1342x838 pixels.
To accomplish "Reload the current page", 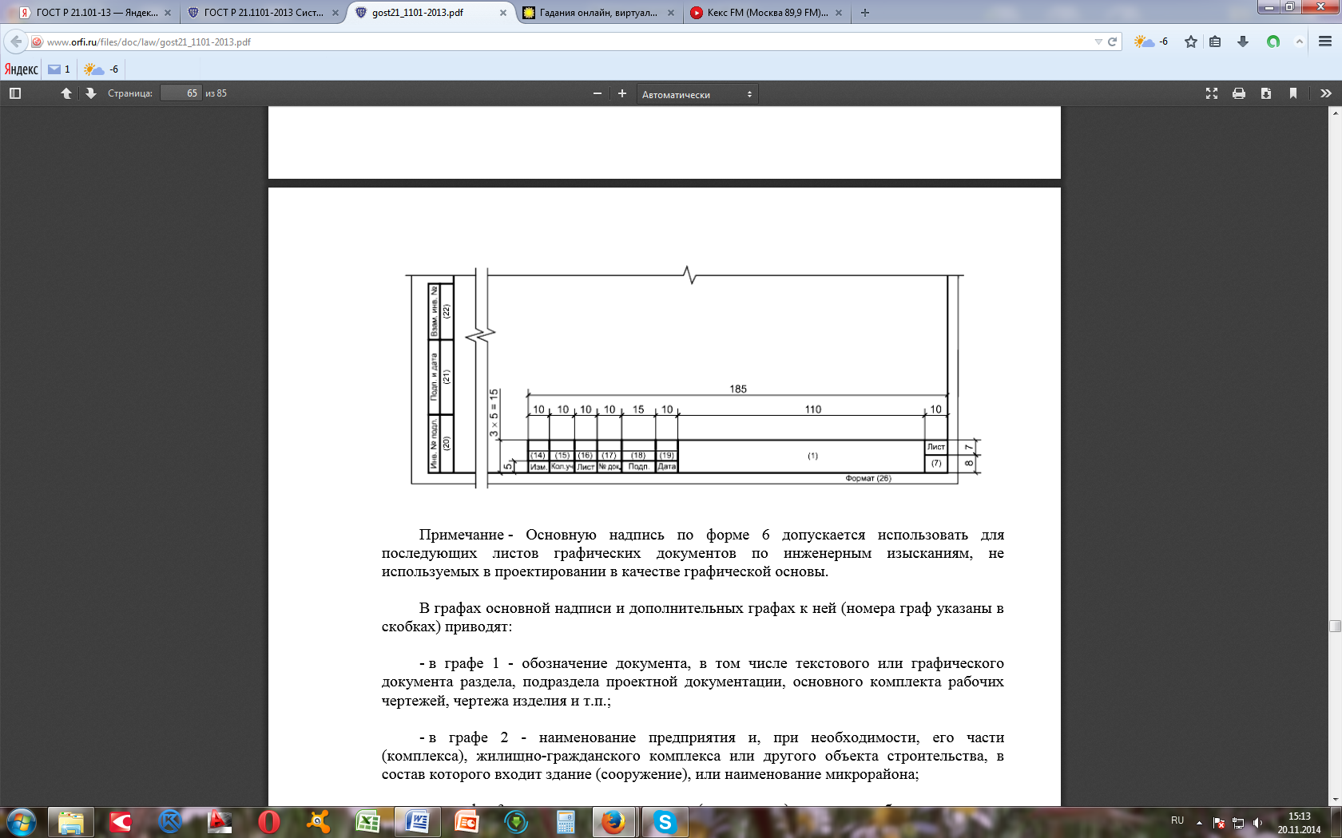I will tap(1112, 42).
